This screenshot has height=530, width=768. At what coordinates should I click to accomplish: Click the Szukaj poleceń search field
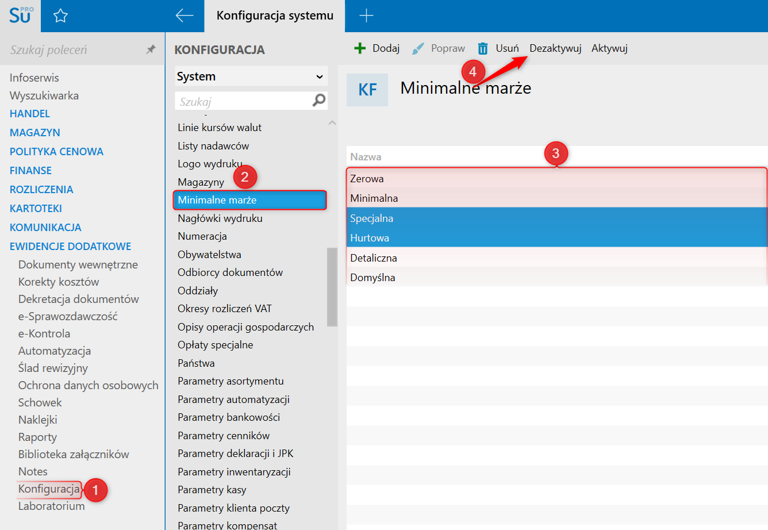(75, 50)
